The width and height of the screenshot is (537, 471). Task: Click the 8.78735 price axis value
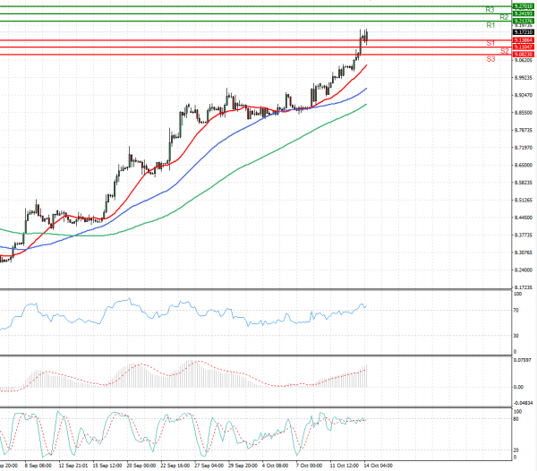point(524,130)
